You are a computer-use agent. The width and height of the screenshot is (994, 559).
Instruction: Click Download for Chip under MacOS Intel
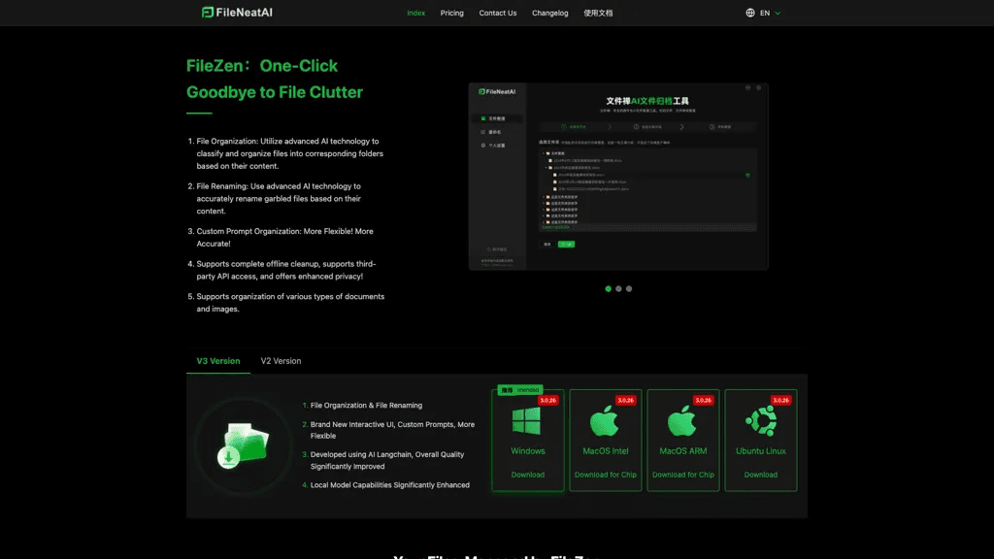pos(606,475)
